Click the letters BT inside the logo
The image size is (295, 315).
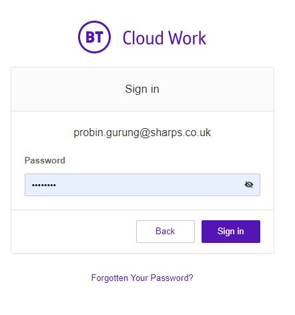tap(95, 37)
